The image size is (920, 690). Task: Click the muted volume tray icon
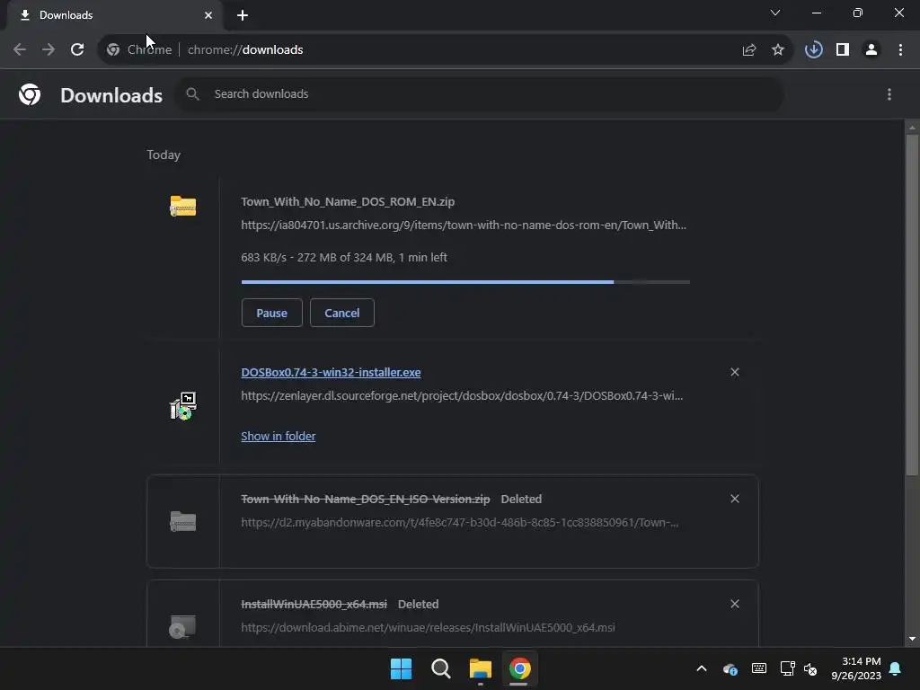coord(810,668)
